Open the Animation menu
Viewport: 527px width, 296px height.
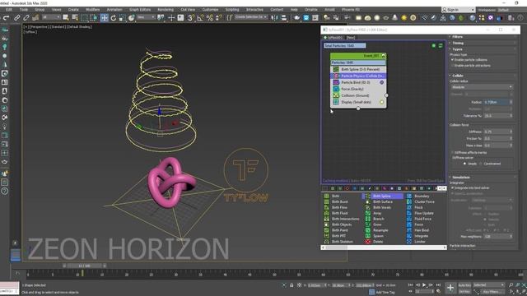(x=114, y=9)
